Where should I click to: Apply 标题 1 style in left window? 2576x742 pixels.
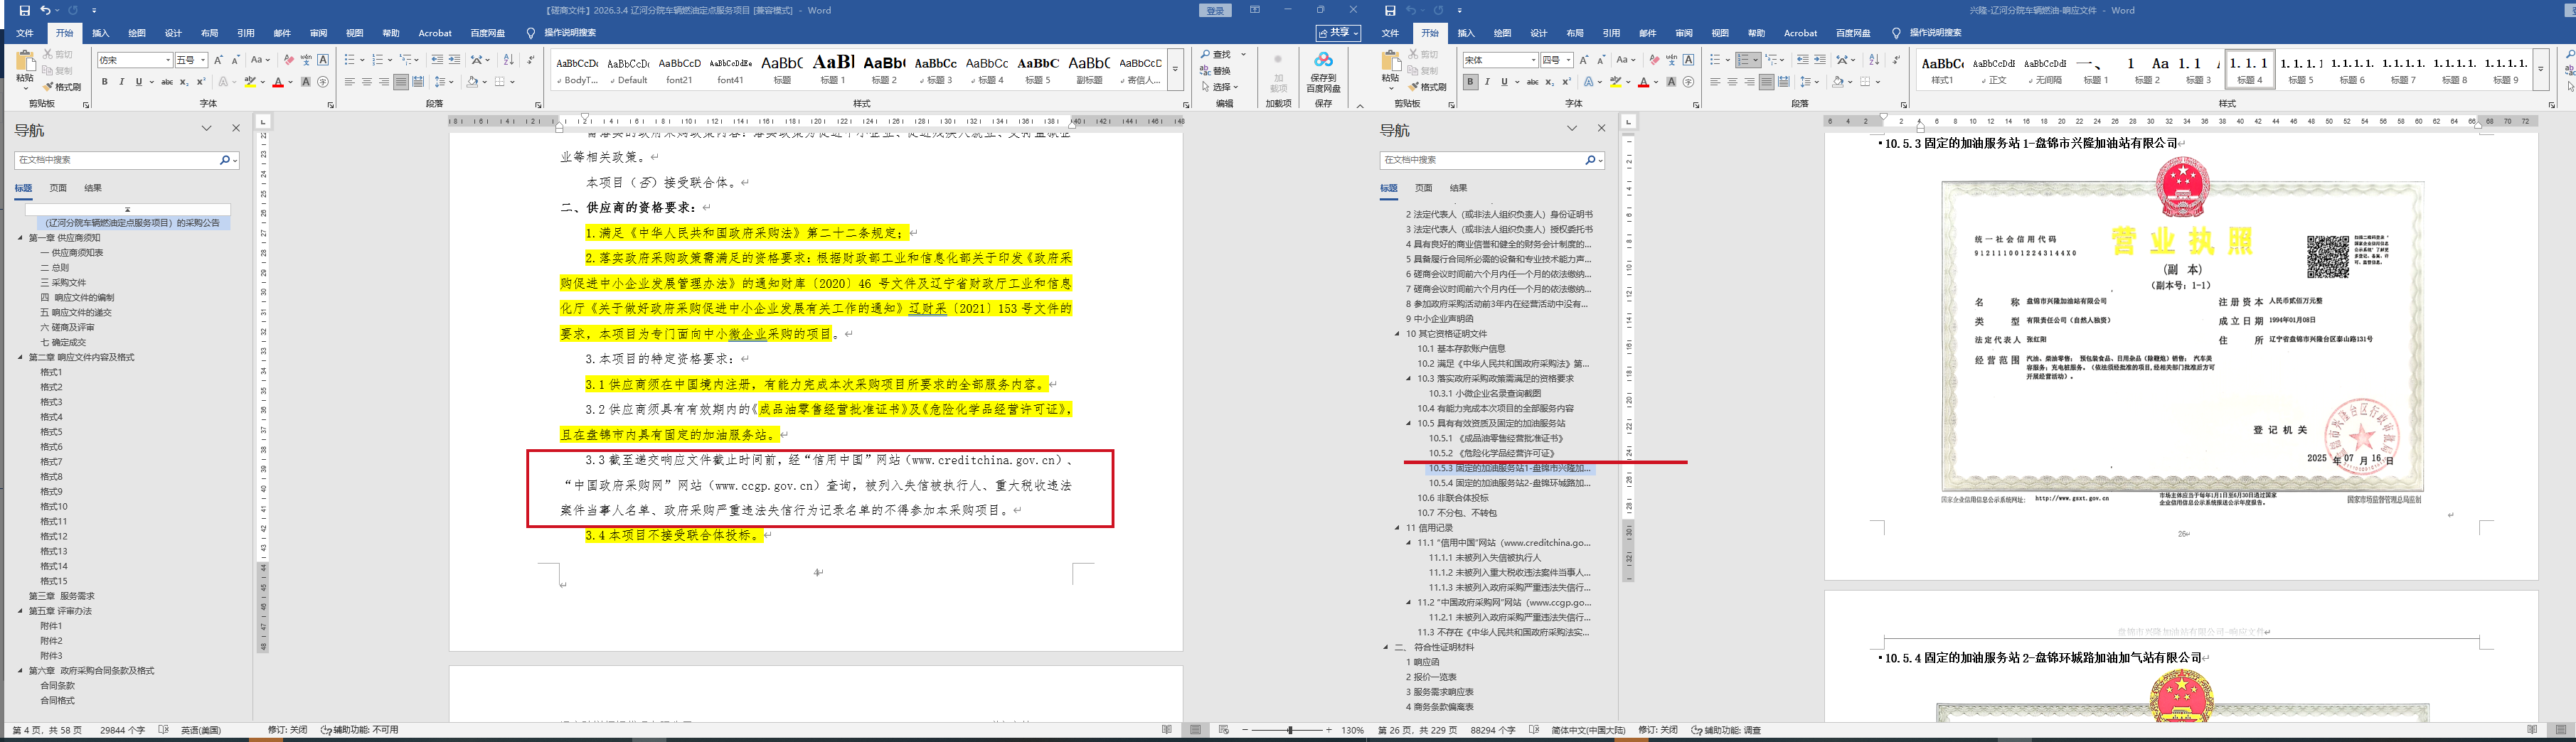pos(833,68)
